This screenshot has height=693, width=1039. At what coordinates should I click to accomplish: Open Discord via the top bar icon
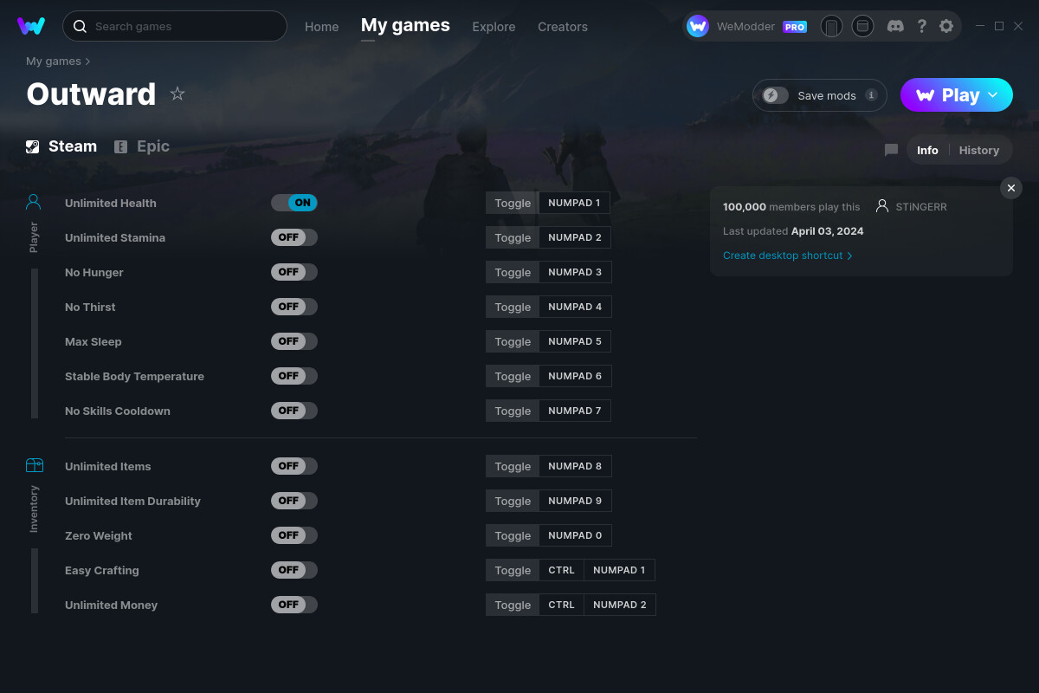point(895,26)
